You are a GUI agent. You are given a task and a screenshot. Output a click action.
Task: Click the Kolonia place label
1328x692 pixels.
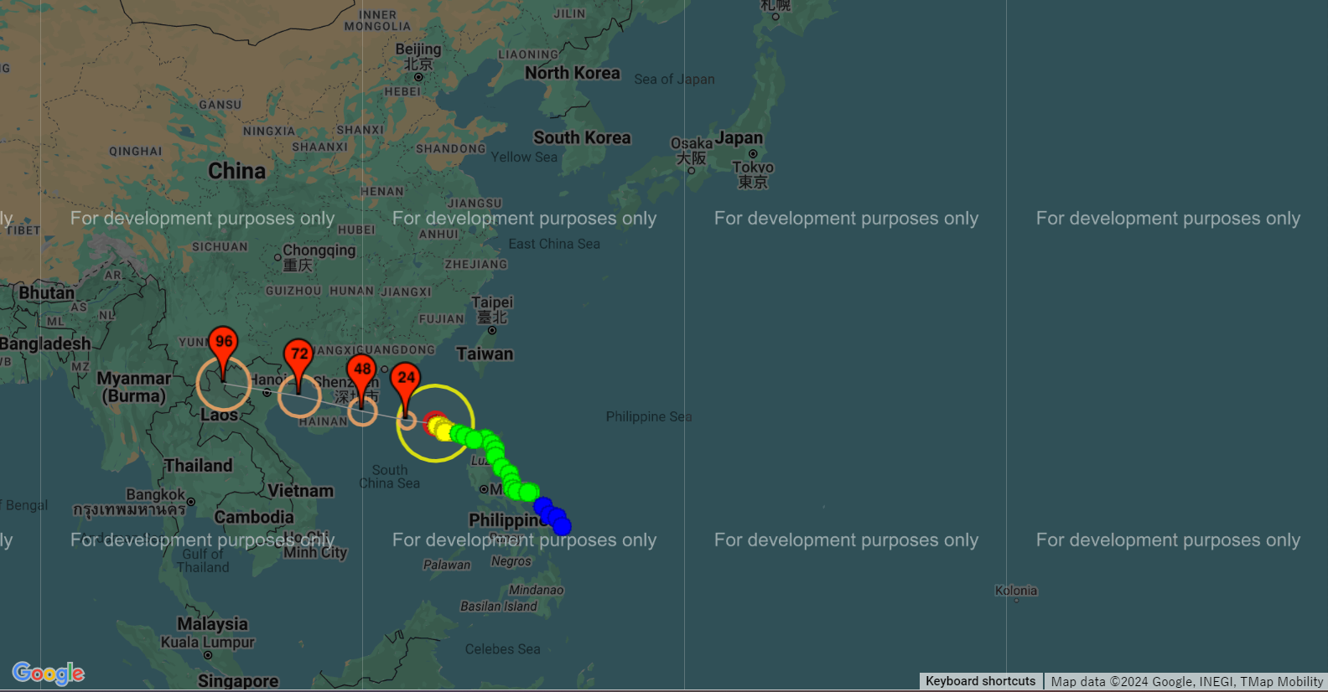1016,591
